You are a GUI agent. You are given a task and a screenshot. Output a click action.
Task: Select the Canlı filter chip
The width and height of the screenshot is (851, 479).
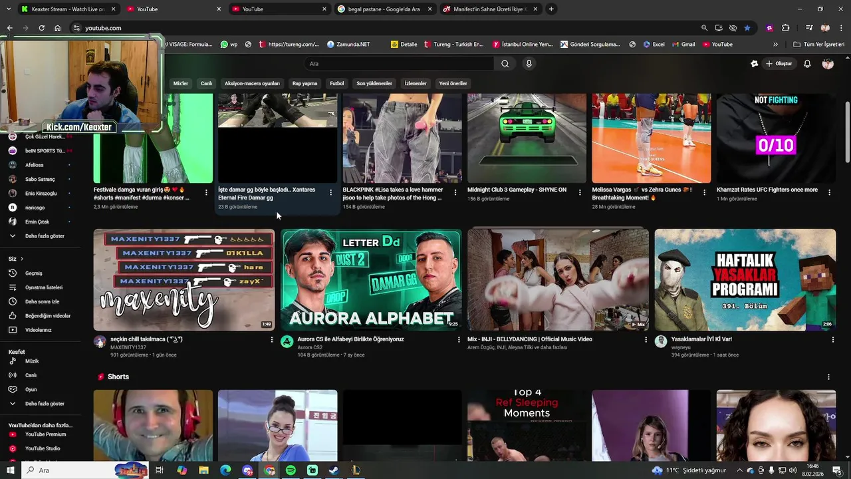click(207, 83)
